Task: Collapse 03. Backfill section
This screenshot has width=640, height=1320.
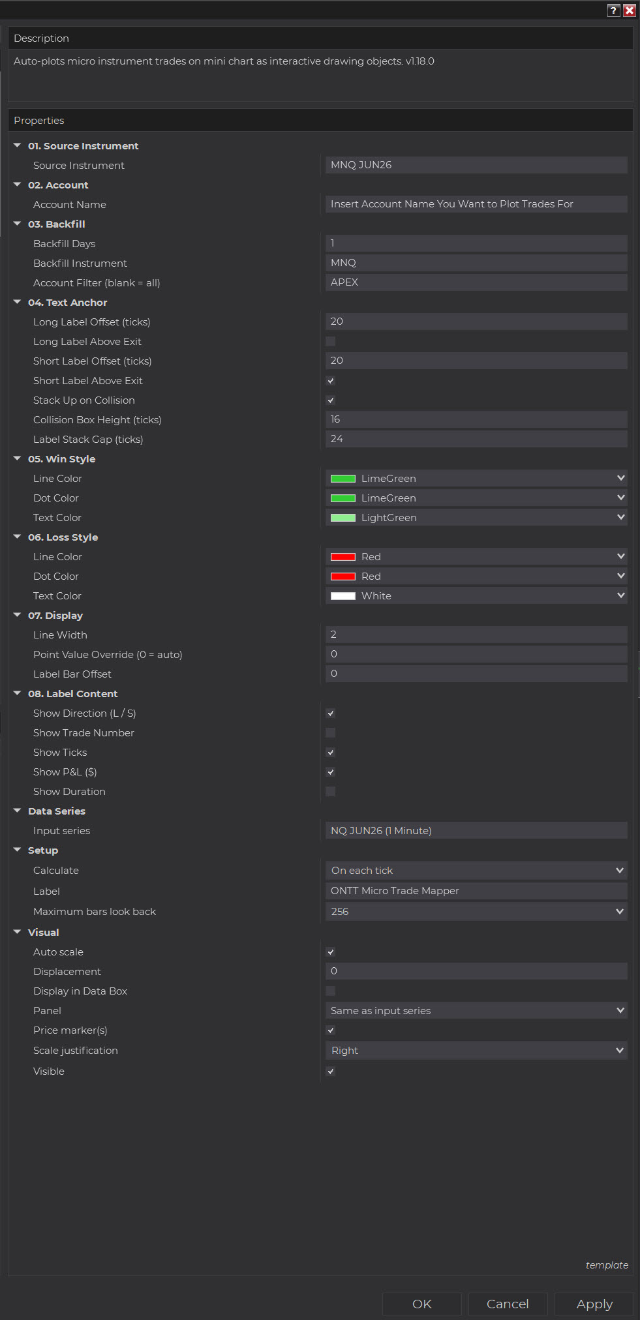Action: point(18,224)
